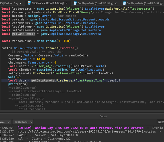Click the Output filter input field
The height and width of the screenshot is (142, 164).
[x=160, y=122]
